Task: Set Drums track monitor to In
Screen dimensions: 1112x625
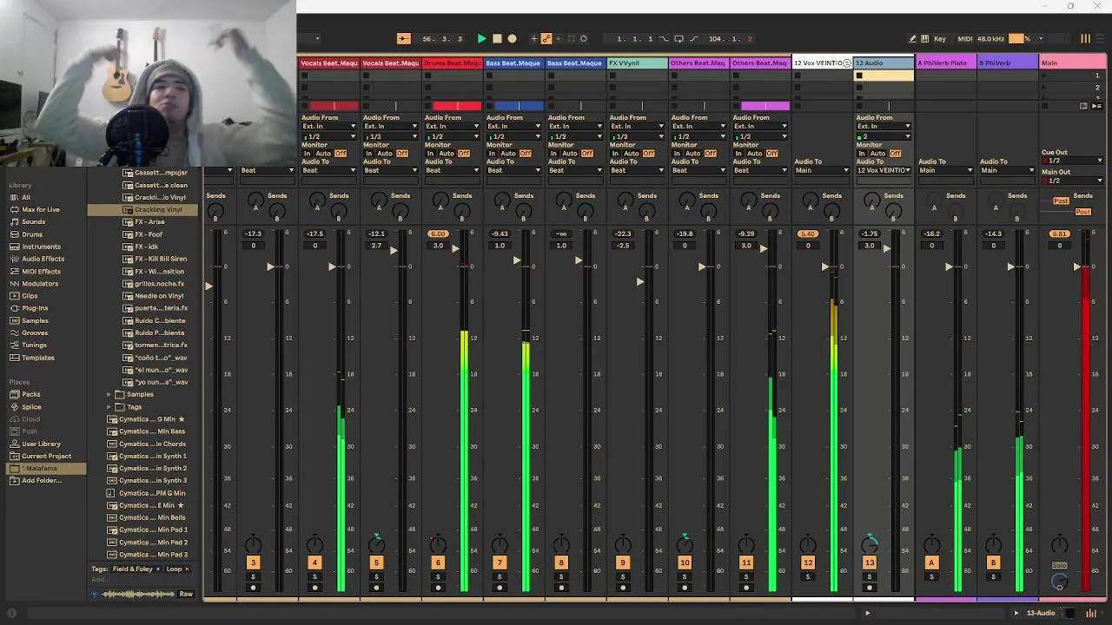Action: pos(430,154)
